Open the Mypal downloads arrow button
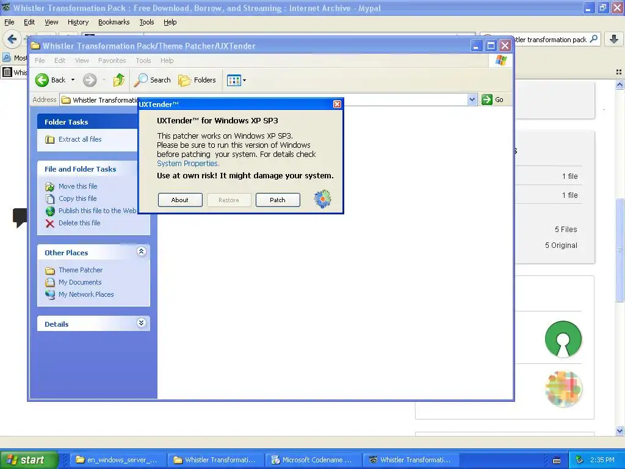The width and height of the screenshot is (625, 469). [x=614, y=39]
